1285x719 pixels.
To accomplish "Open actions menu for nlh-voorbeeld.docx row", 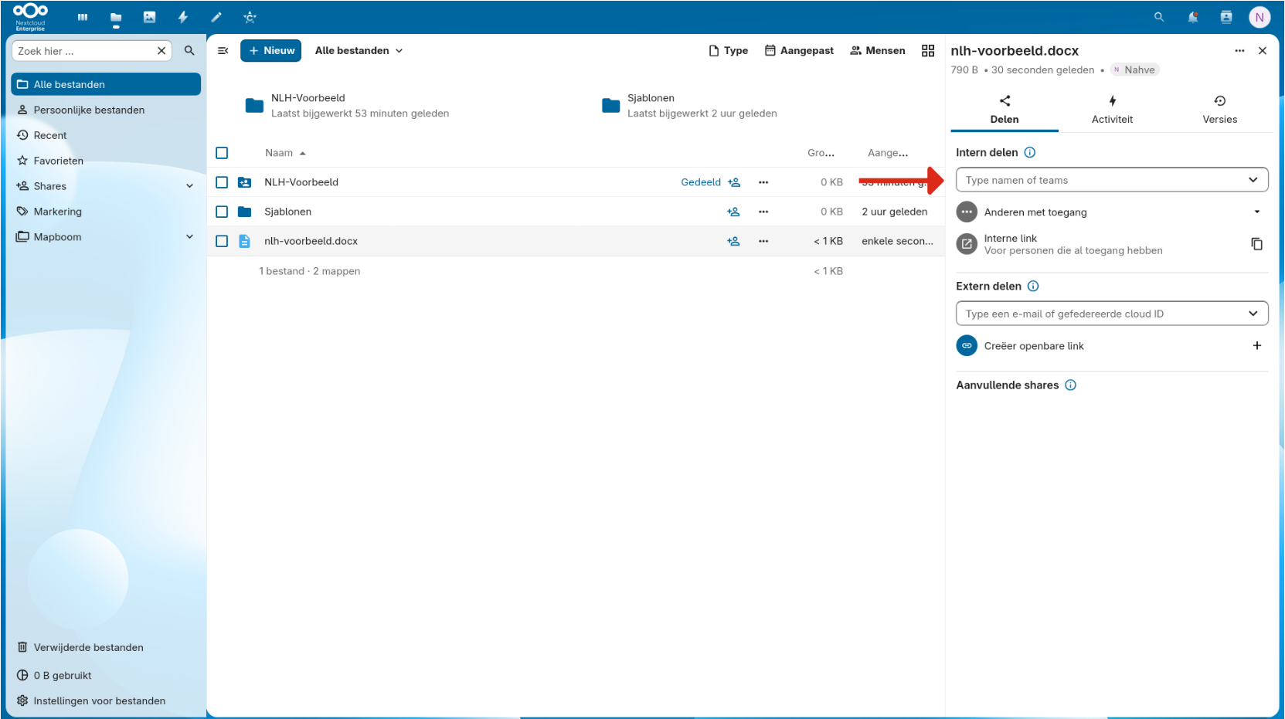I will (763, 241).
